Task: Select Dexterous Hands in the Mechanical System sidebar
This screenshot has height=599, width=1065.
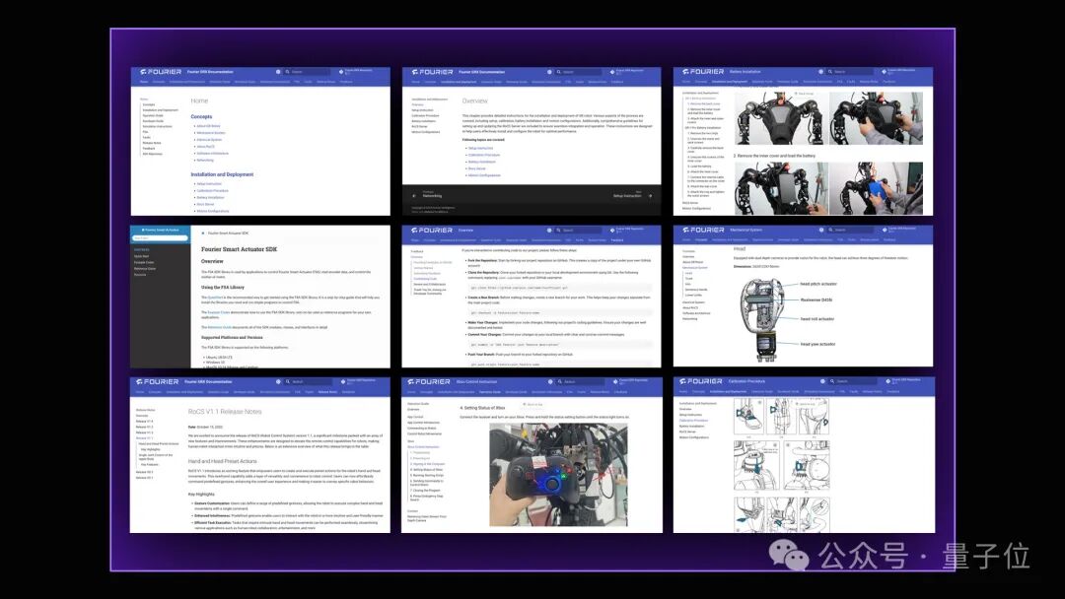Action: coord(696,290)
